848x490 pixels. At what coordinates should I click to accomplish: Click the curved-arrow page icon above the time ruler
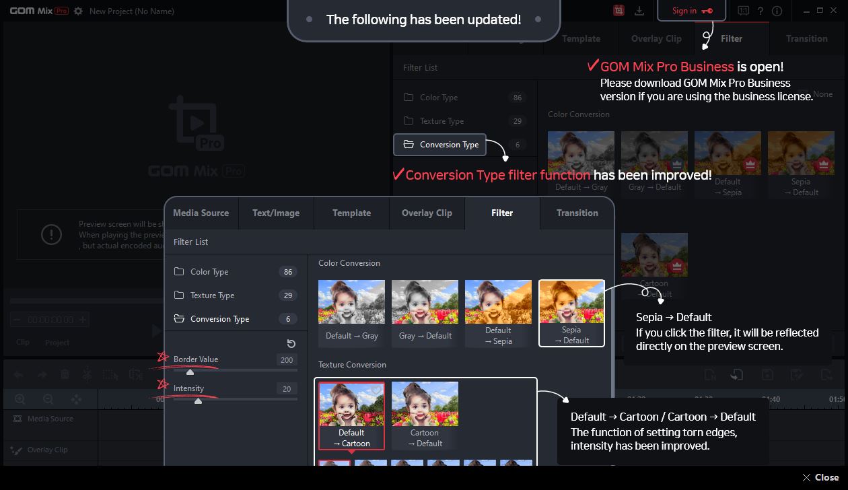tap(737, 375)
